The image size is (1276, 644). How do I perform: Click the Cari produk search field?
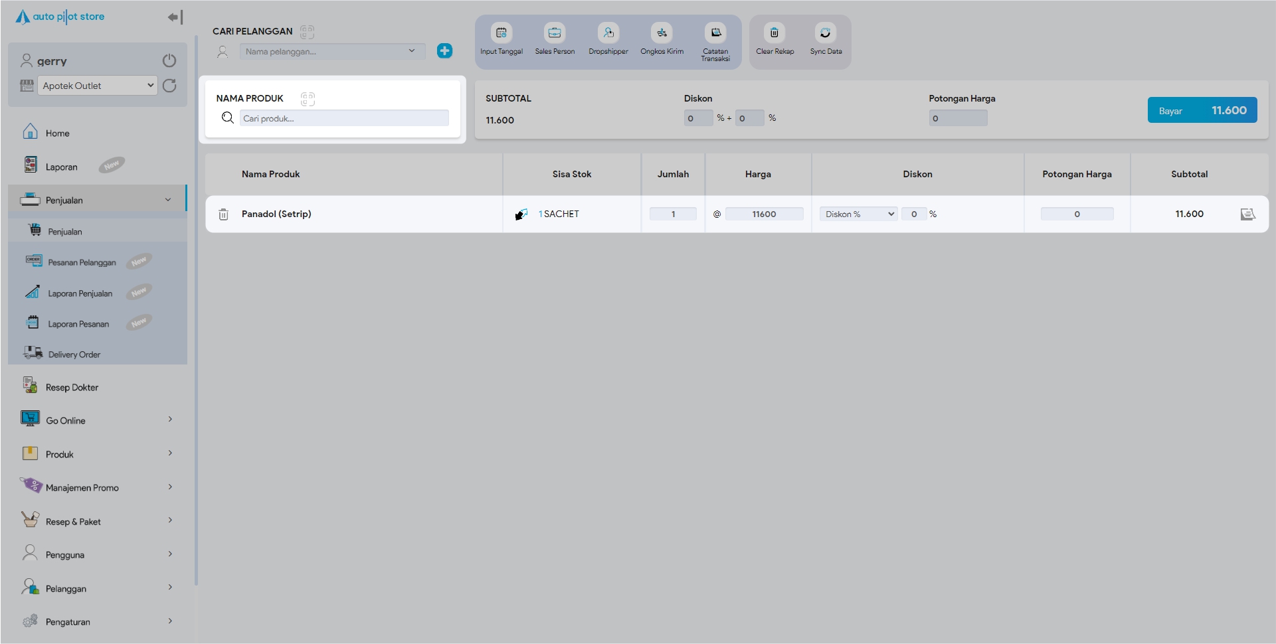click(x=343, y=119)
